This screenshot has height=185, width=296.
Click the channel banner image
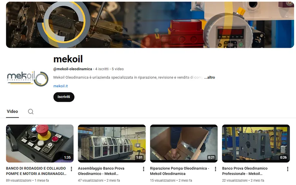[150, 25]
